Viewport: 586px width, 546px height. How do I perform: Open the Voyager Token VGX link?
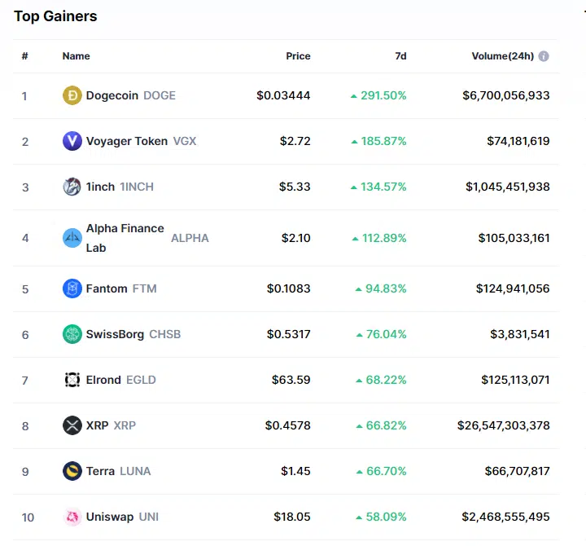point(141,141)
